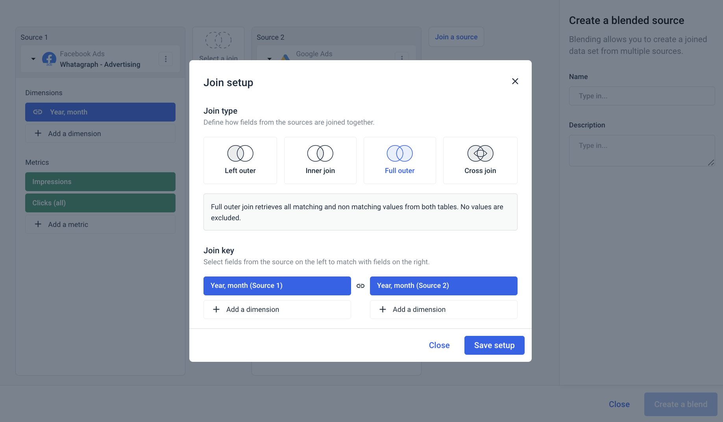Open Year, month (Source 1) key selector

pos(277,286)
